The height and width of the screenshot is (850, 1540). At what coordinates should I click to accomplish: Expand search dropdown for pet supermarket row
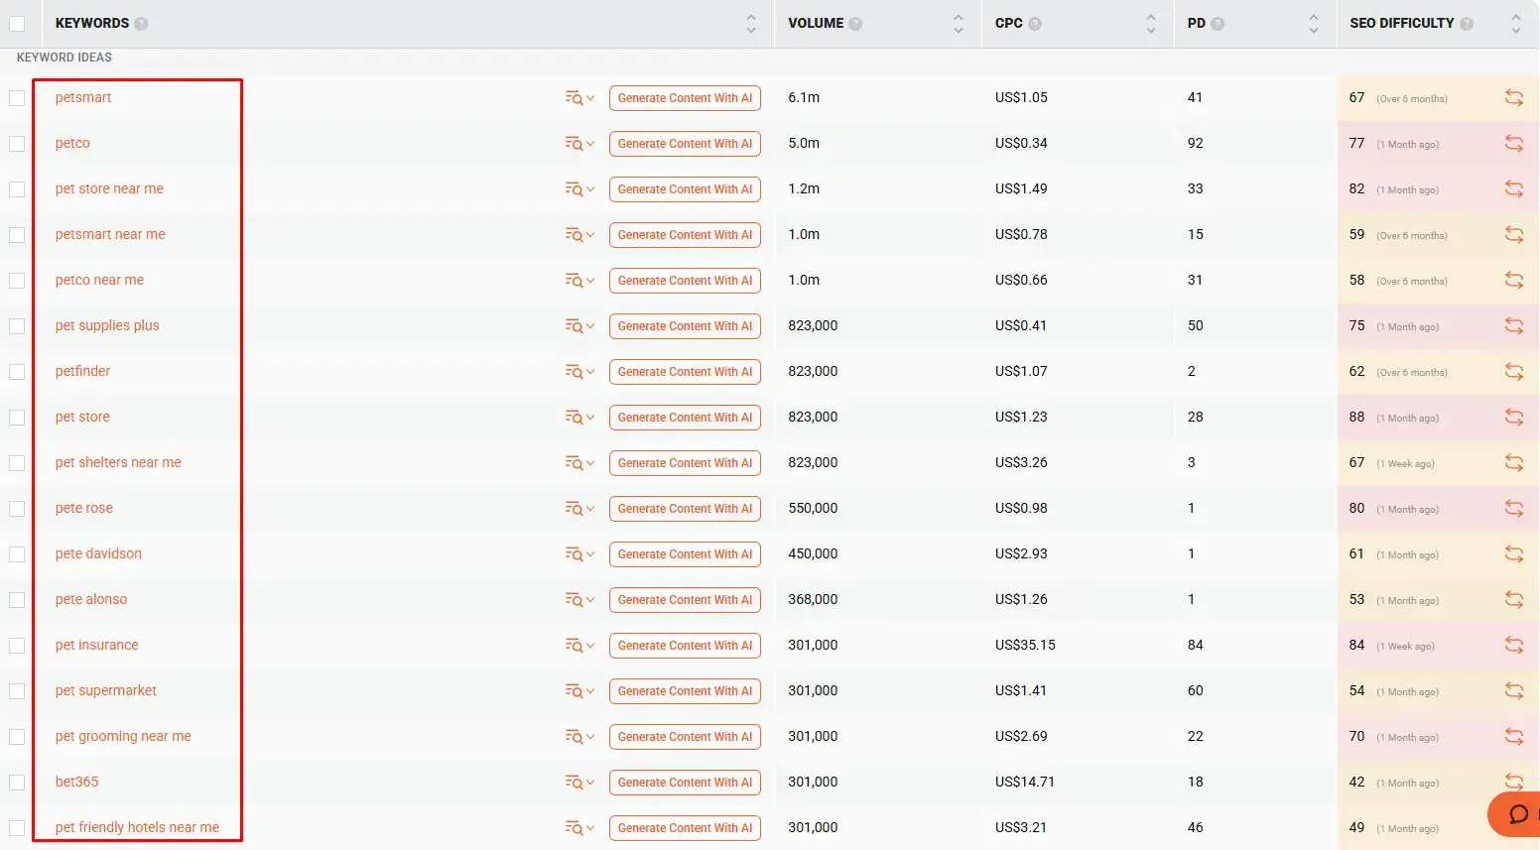pos(579,690)
